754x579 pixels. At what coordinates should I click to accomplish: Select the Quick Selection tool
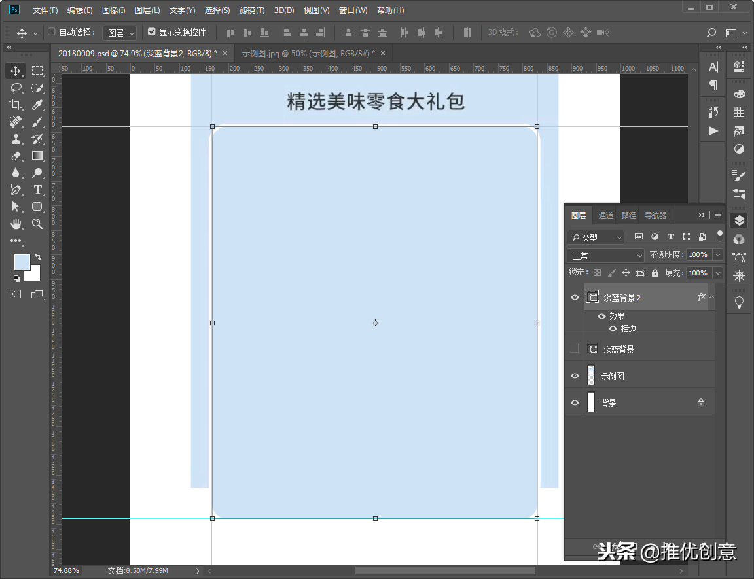tap(37, 88)
